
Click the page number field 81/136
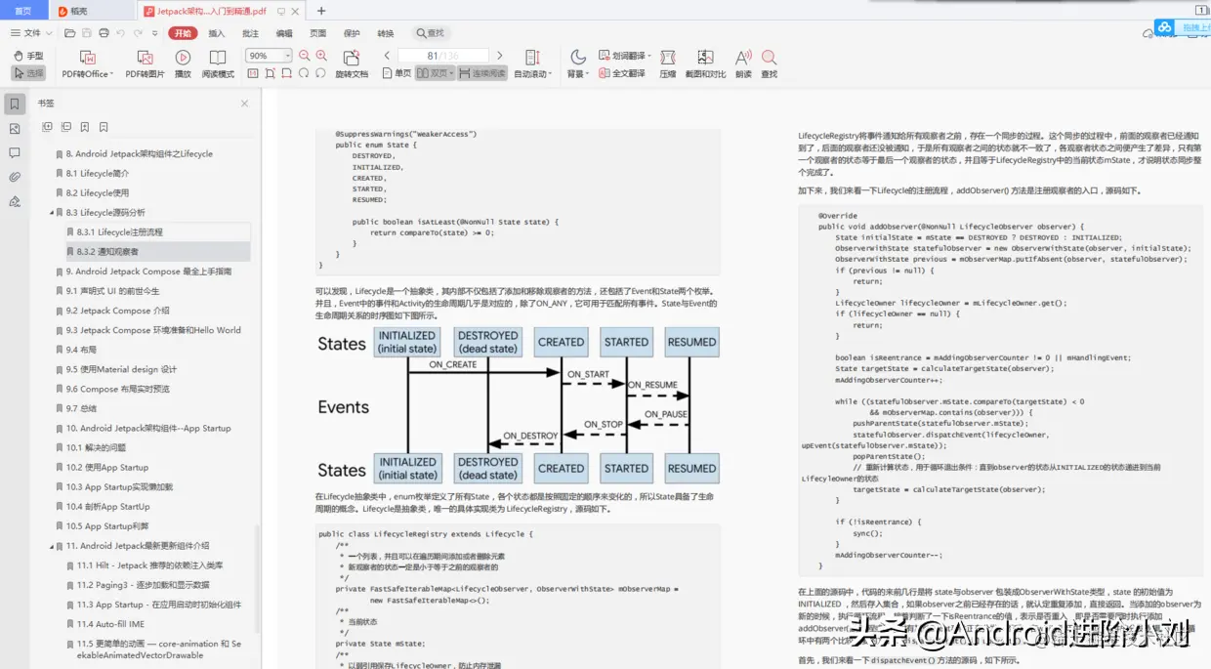442,56
